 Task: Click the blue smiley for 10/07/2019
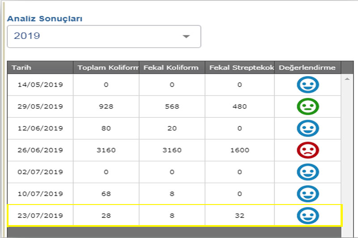tap(308, 194)
